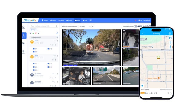Uncheck the CH4 checkbox under second device

pos(48,67)
